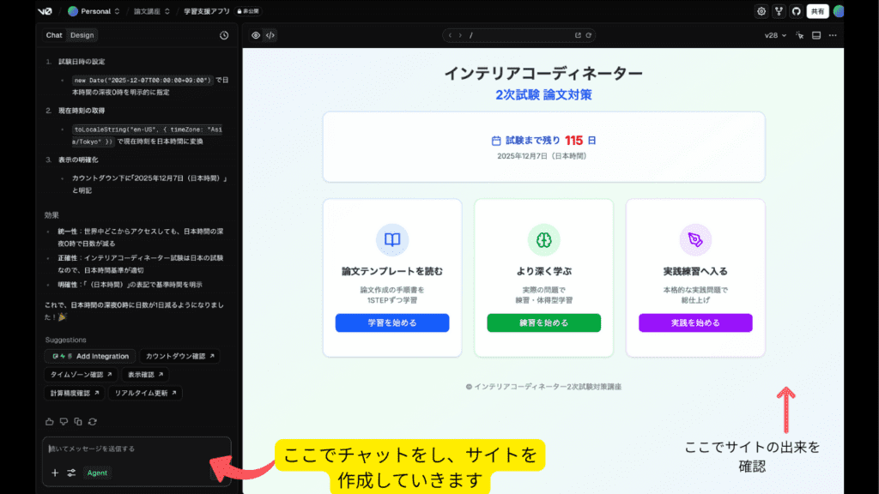The image size is (879, 494).
Task: Click the thumbs up feedback icon
Action: tap(50, 421)
